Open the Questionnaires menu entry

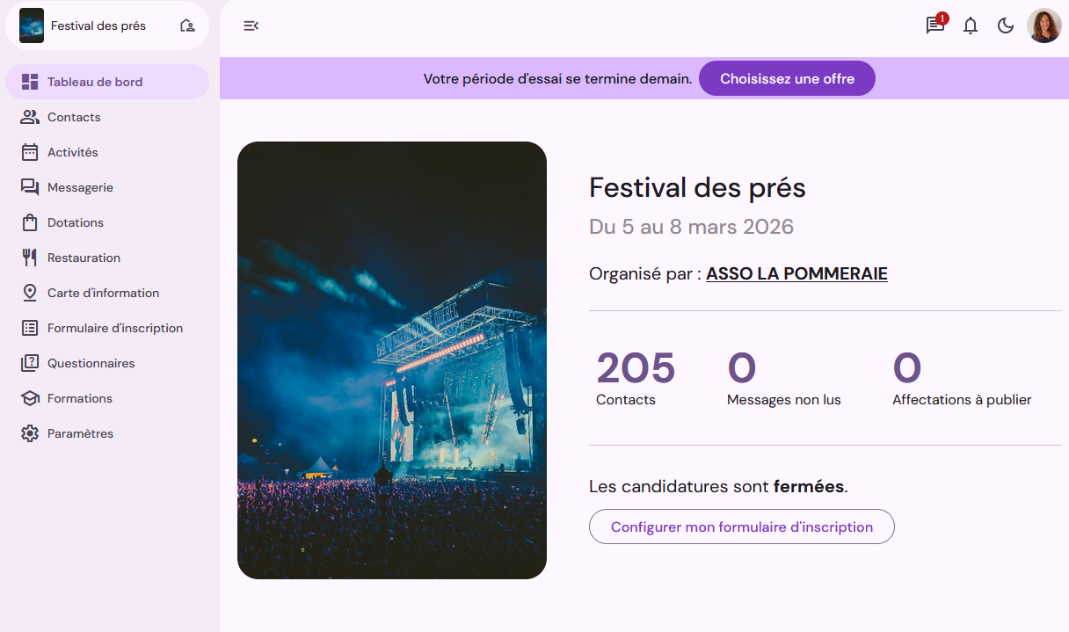(x=91, y=363)
